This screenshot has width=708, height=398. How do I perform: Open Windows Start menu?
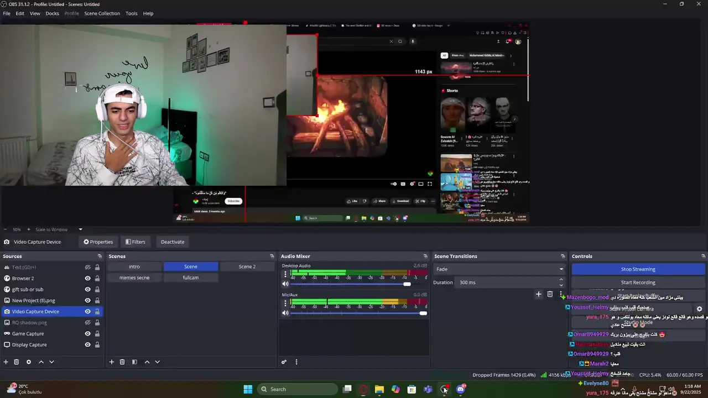(x=248, y=389)
